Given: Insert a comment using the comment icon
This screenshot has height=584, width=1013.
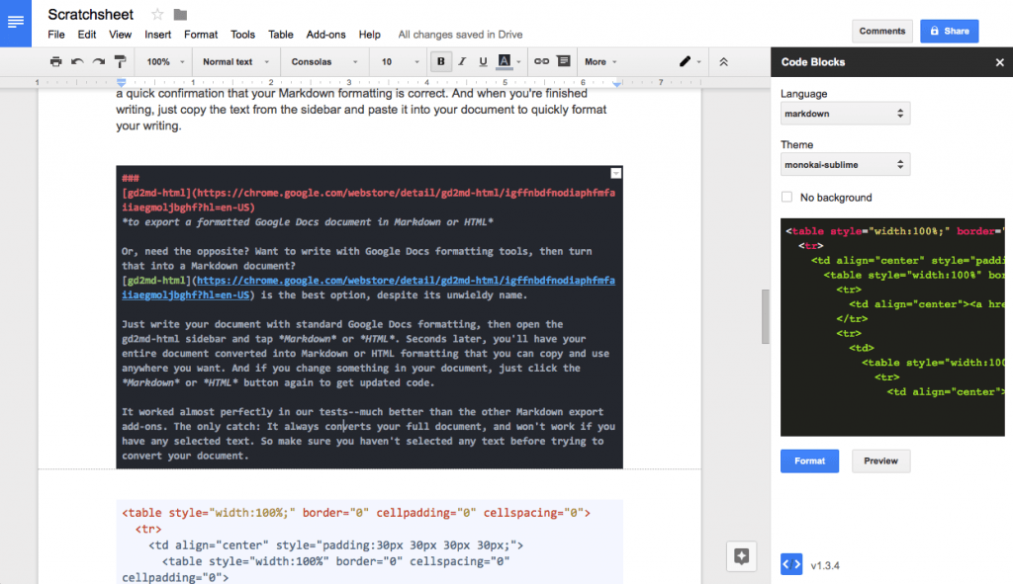Looking at the screenshot, I should [x=565, y=60].
